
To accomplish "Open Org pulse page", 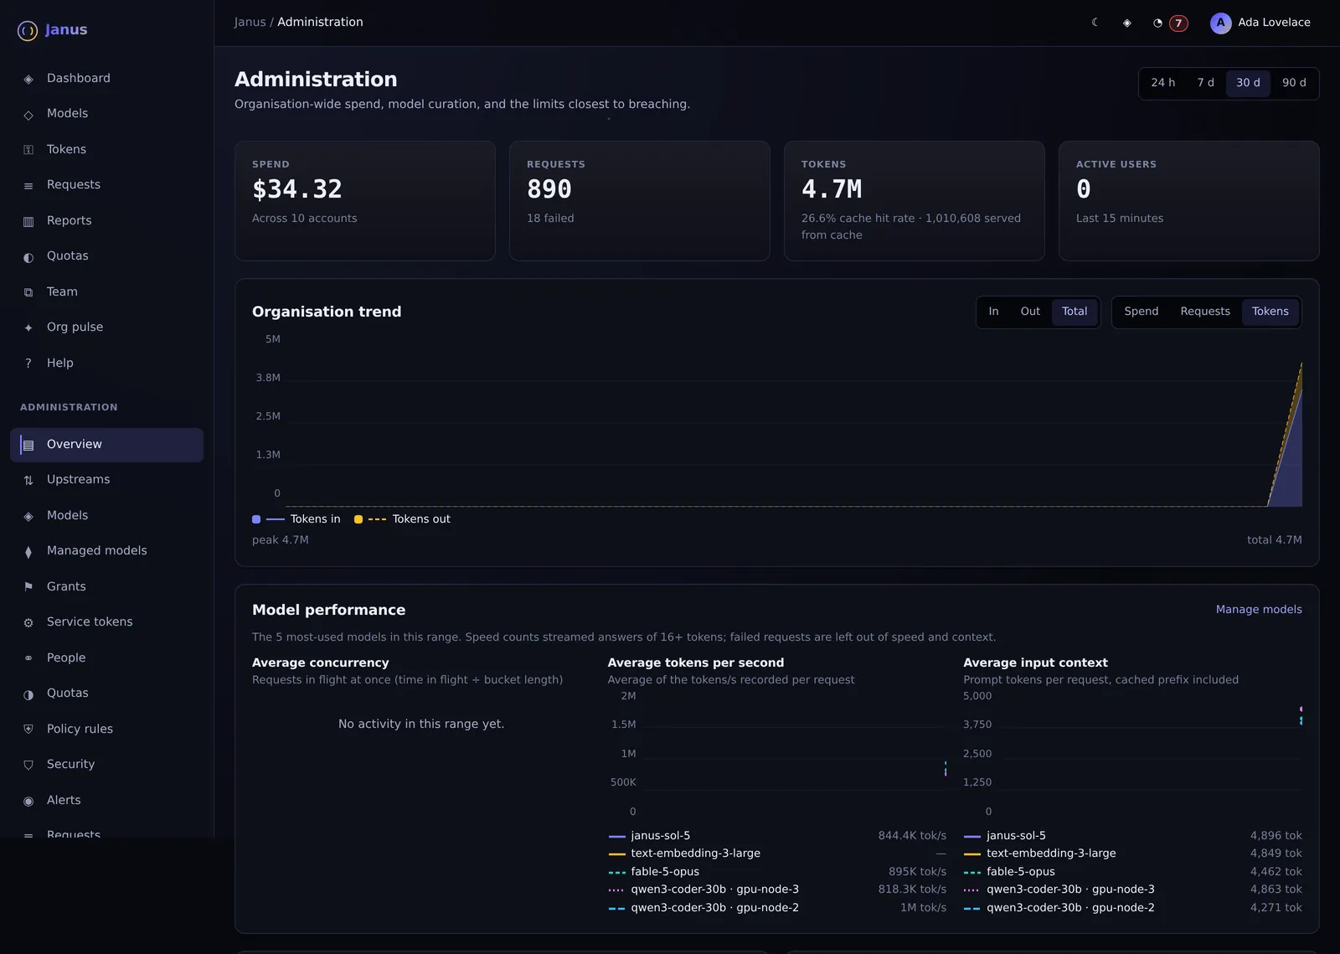I will click(106, 327).
